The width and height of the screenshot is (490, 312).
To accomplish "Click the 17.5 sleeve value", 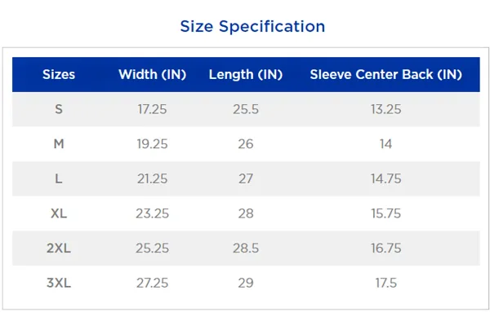I will click(386, 283).
